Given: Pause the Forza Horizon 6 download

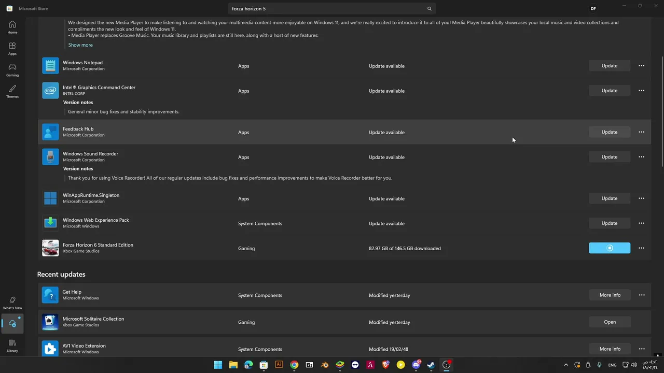Looking at the screenshot, I should 610,248.
